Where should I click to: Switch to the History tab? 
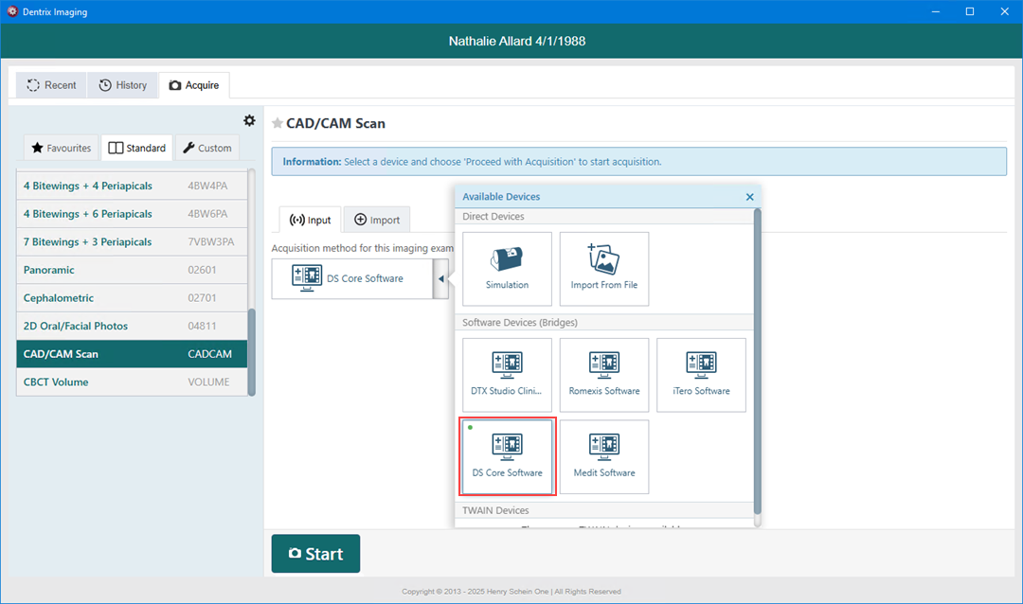click(x=123, y=85)
